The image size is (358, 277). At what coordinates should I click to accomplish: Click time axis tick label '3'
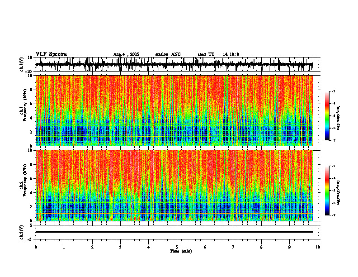[120, 247]
